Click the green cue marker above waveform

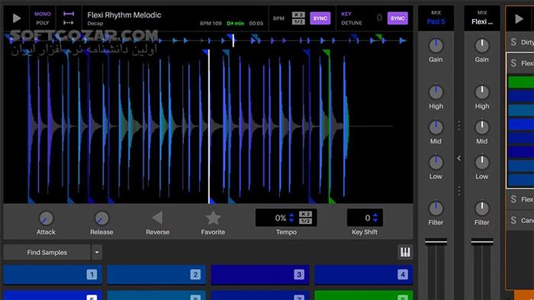click(327, 53)
